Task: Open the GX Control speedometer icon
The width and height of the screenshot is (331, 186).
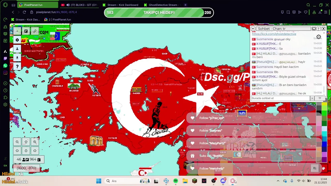Action: tap(5, 20)
